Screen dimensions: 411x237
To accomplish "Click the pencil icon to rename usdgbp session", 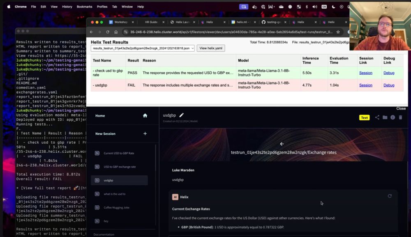I will pos(181,115).
